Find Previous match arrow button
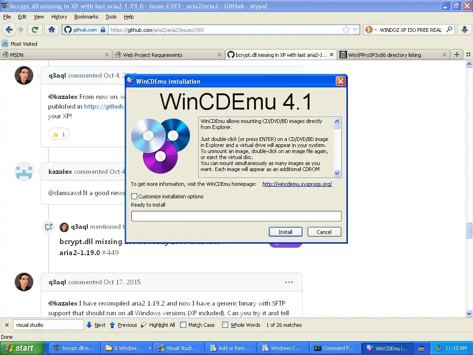This screenshot has width=473, height=355. pos(123,325)
